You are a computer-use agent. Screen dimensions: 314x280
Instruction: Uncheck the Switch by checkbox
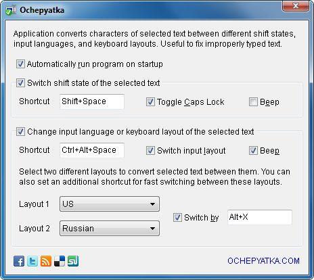(x=177, y=218)
